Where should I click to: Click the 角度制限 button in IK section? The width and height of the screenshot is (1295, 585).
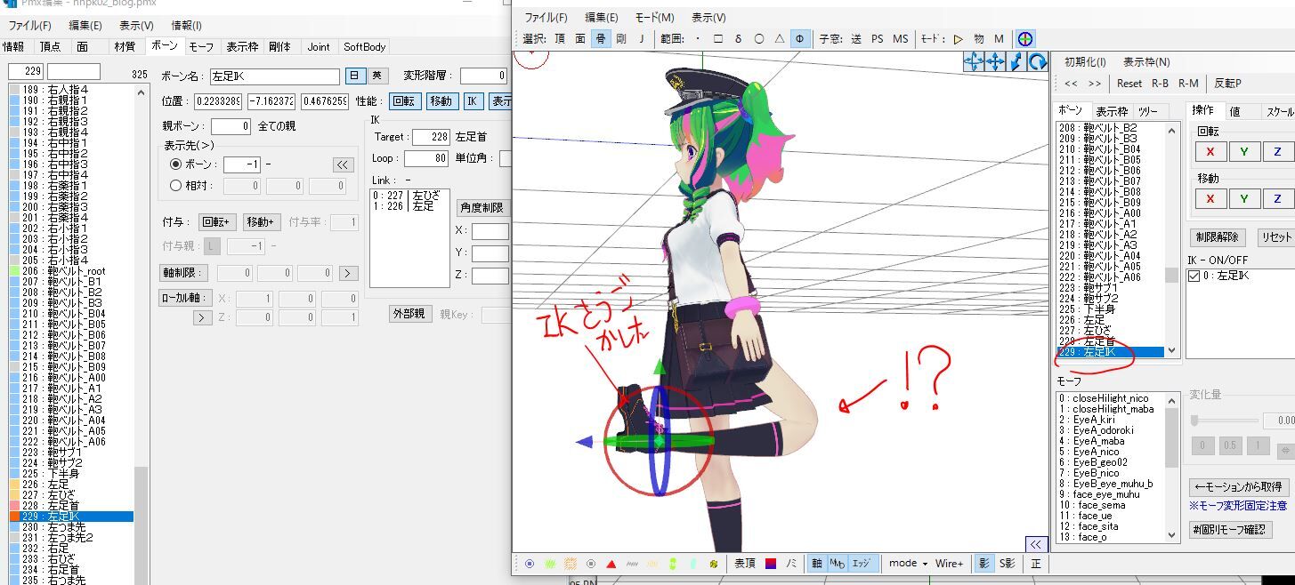[482, 208]
